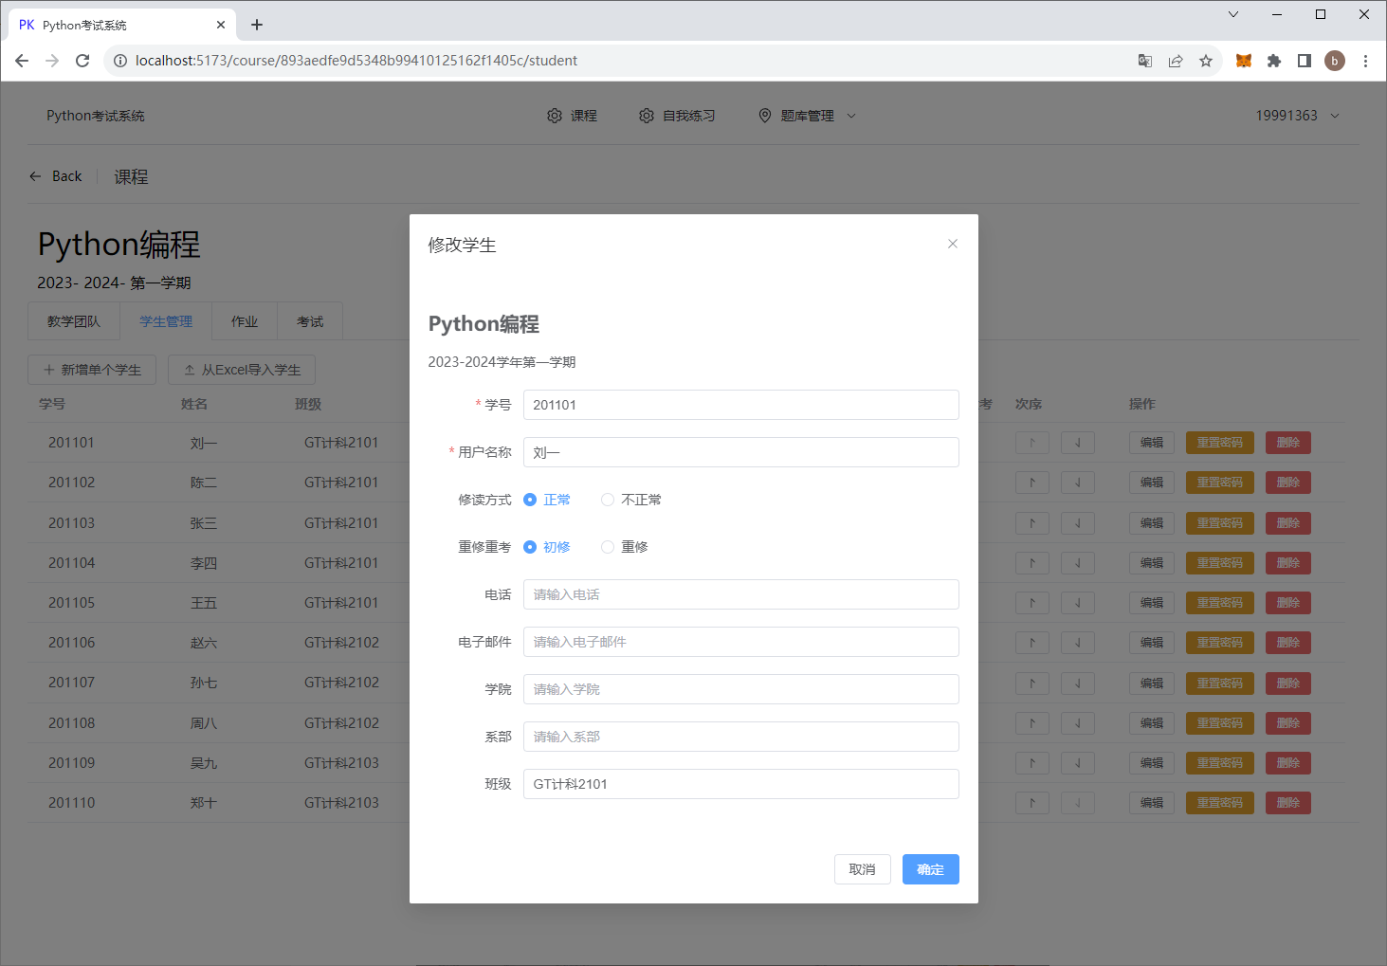The width and height of the screenshot is (1387, 966).
Task: Switch to the 作业 tab
Action: [x=245, y=321]
